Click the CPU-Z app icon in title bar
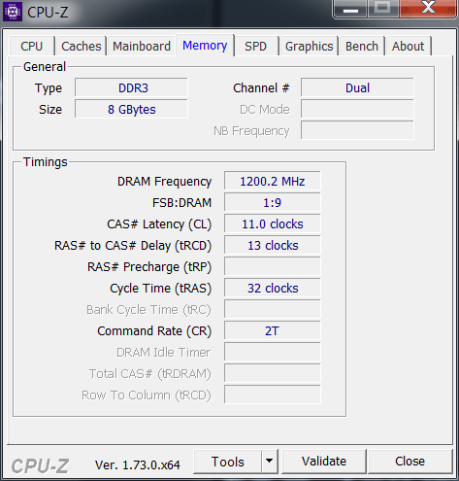This screenshot has width=459, height=481. pos(13,12)
